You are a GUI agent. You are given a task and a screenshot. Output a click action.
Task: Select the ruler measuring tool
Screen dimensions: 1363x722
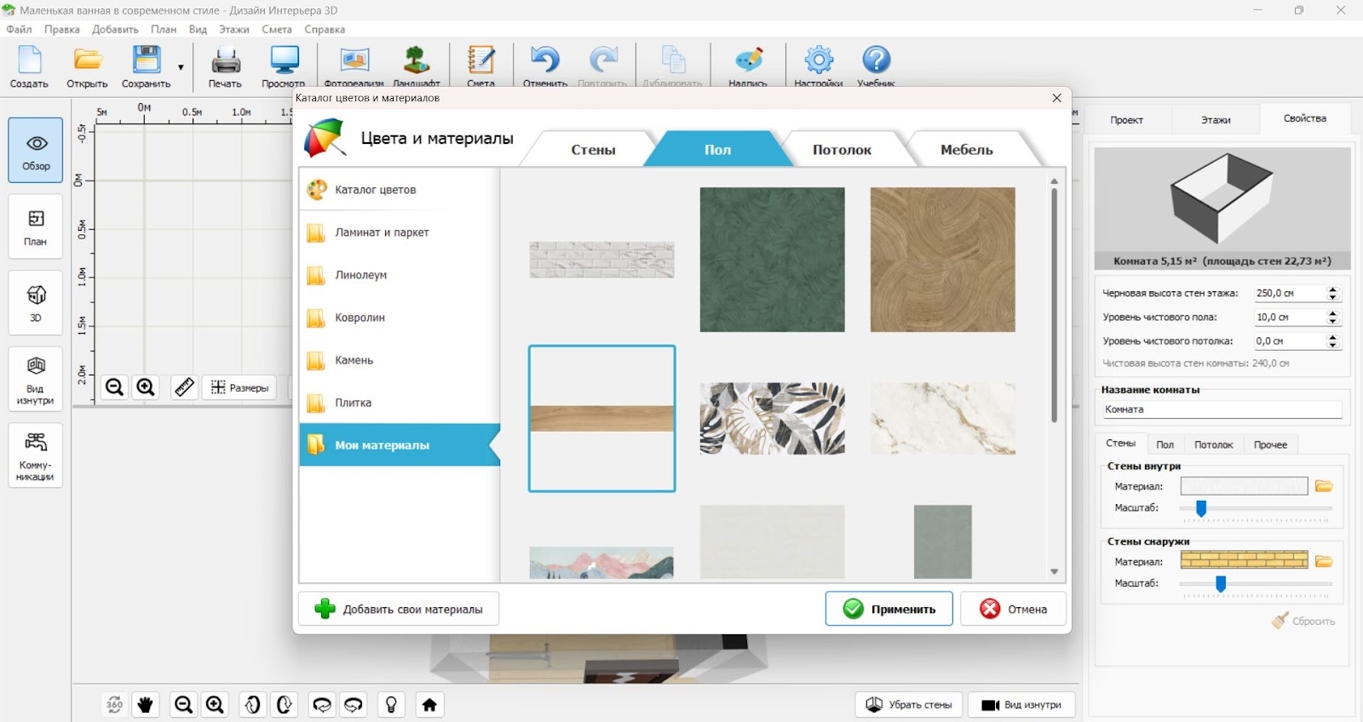click(184, 387)
